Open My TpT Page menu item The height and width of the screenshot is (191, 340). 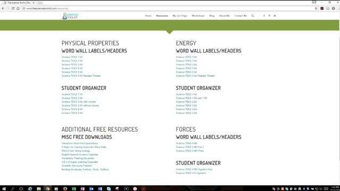pos(180,16)
